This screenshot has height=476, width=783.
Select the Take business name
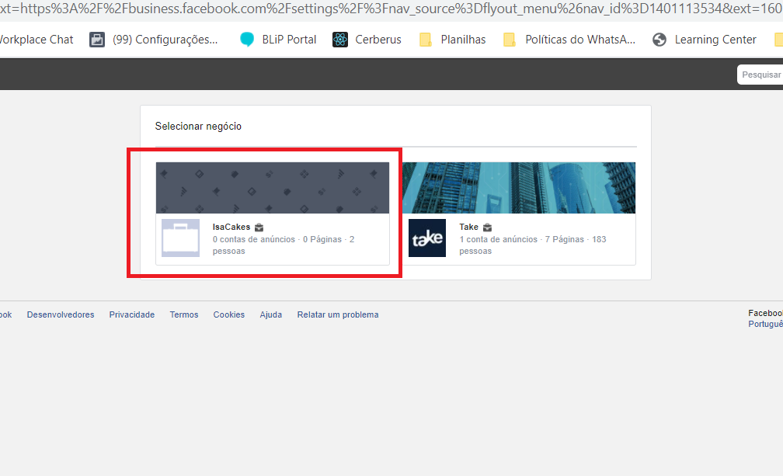[469, 227]
